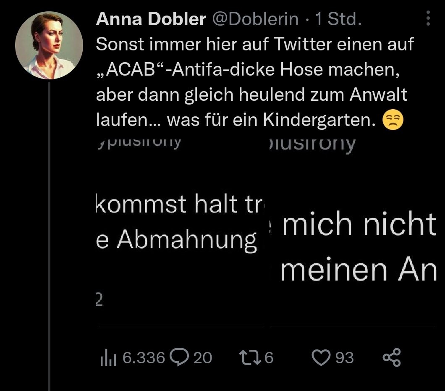Click the 6.336 views count
Screen dimensions: 445x391
coord(143,358)
